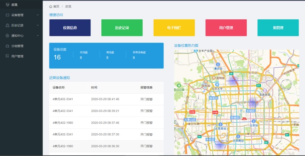Open the 历史记录 sidebar menu item
The width and height of the screenshot is (305, 156).
[21, 25]
